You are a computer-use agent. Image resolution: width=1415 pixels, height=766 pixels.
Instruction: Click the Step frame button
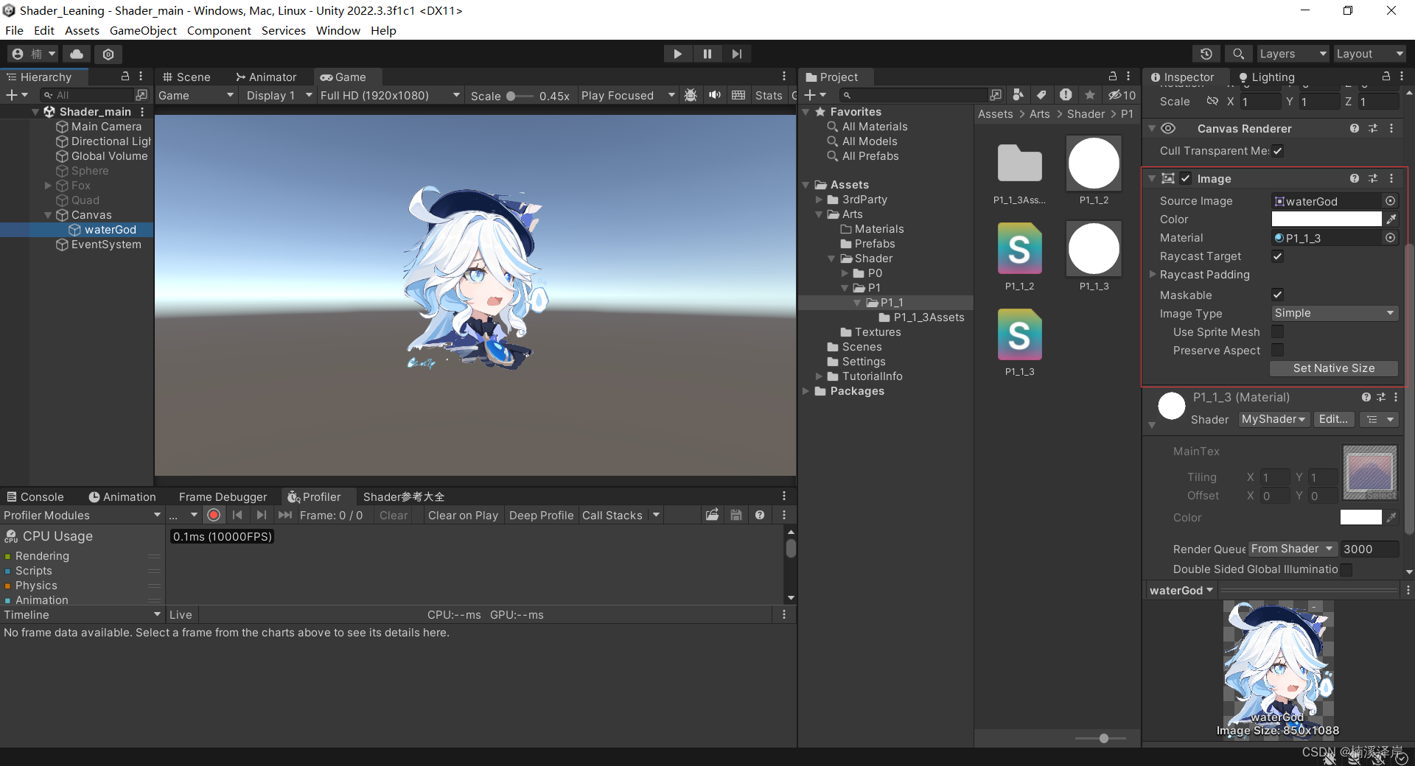click(x=737, y=54)
